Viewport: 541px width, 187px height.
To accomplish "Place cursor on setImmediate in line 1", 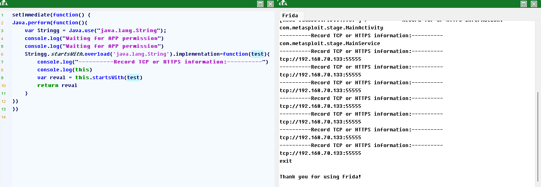I will [28, 15].
